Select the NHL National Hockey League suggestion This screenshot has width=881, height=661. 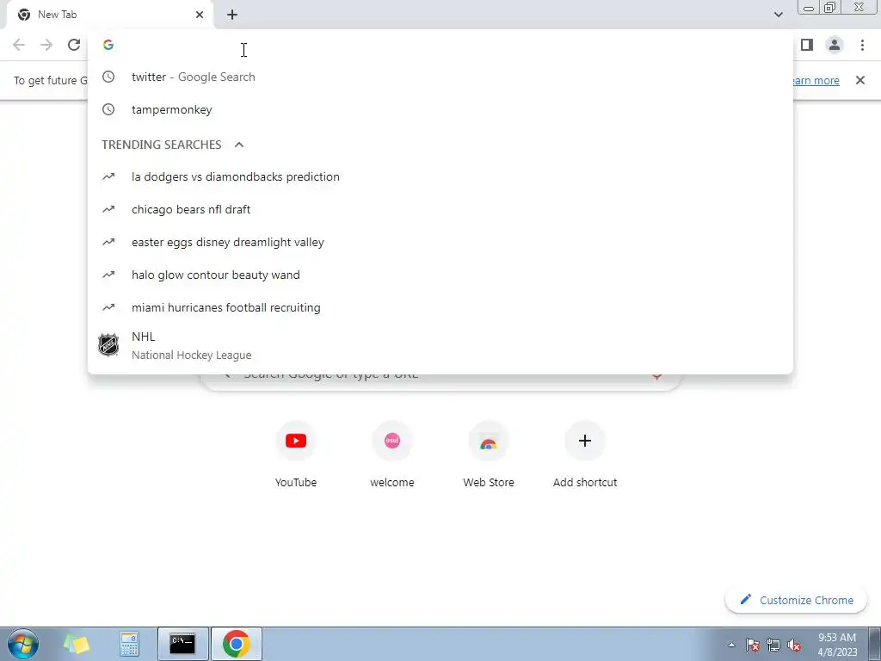[440, 345]
